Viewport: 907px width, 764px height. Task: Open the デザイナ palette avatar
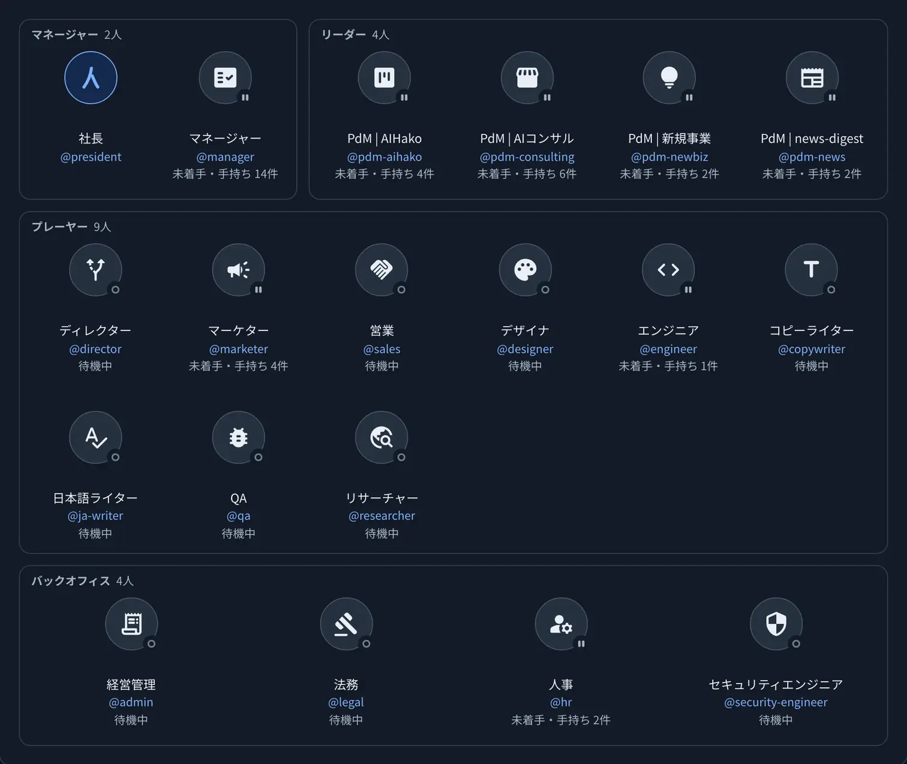[x=525, y=269]
